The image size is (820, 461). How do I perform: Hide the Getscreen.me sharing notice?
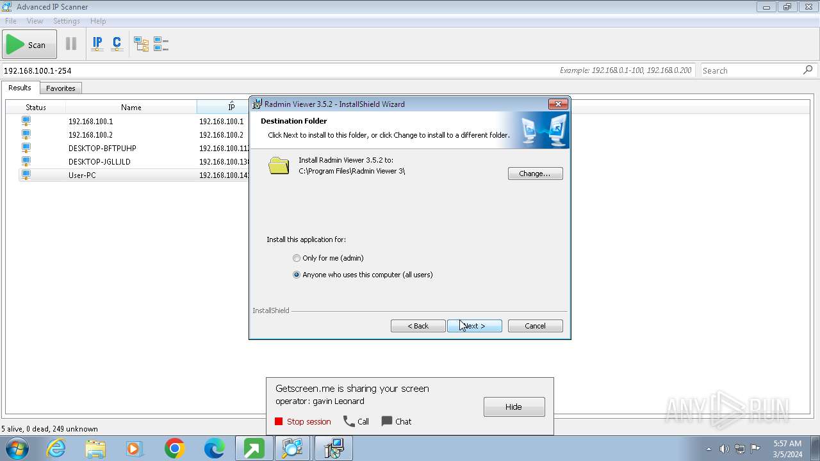click(514, 407)
